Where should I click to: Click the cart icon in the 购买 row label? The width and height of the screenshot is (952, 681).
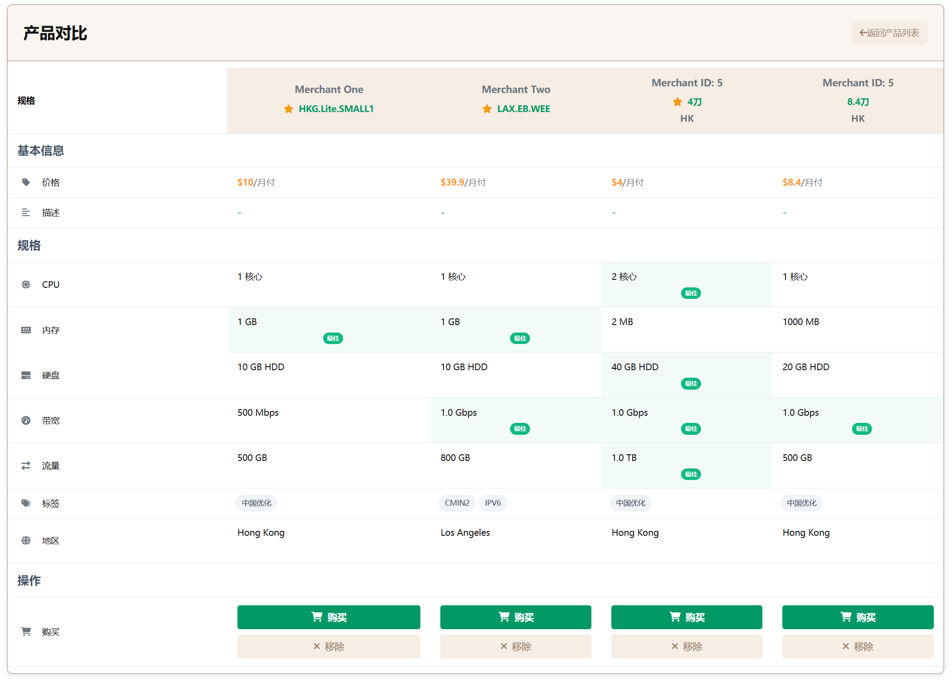(26, 631)
